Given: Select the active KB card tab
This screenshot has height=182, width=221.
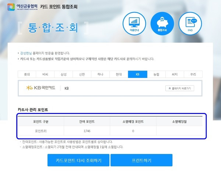Looking at the screenshot, I should coord(138,74).
